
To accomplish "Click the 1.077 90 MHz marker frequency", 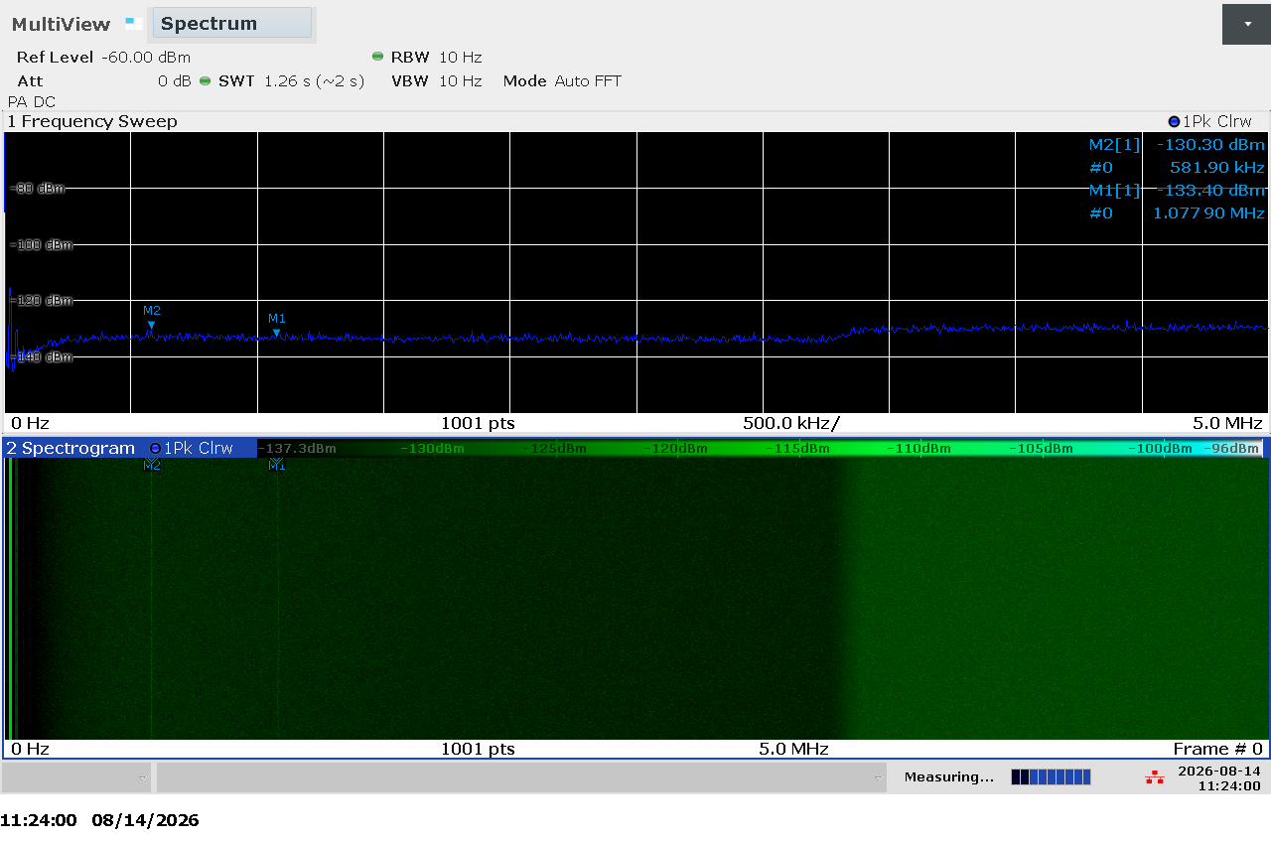I will pos(1208,213).
